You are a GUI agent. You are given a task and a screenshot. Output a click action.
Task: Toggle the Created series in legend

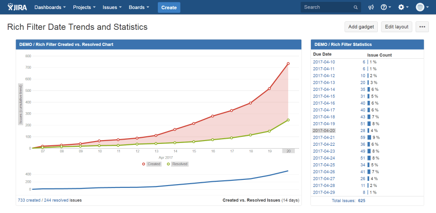tap(151, 164)
